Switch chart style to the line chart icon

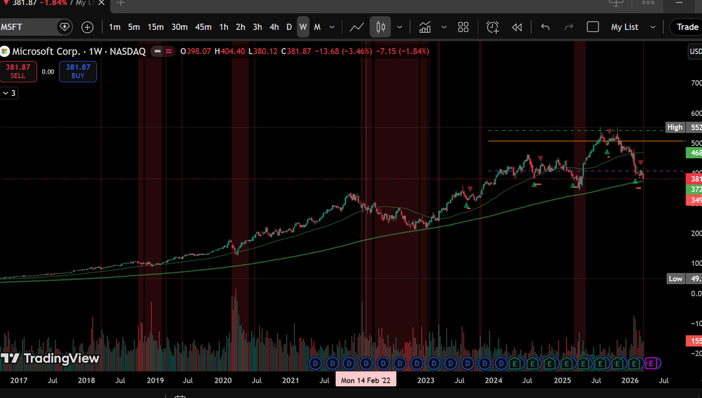356,27
